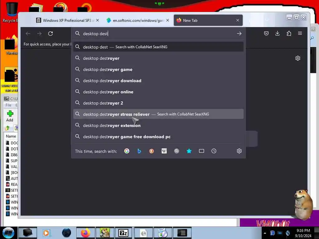Show hidden system tray icons arrow
319x239 pixels.
(265, 233)
